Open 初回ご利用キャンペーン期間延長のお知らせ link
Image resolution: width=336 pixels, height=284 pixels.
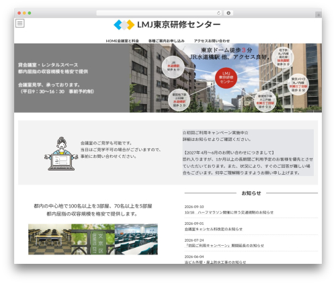(224, 246)
